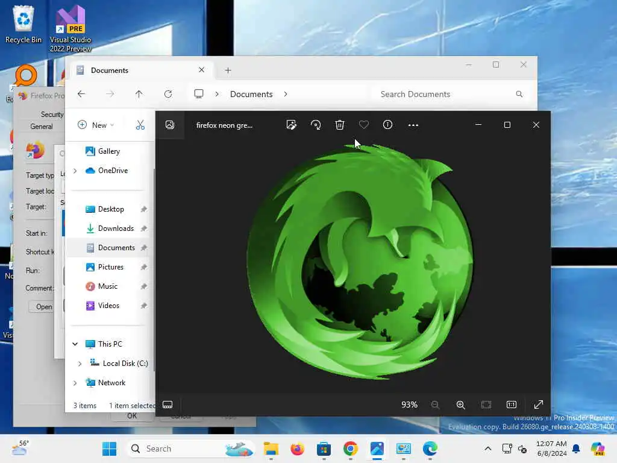617x463 pixels.
Task: Open Google Chrome from the taskbar
Action: click(x=350, y=449)
